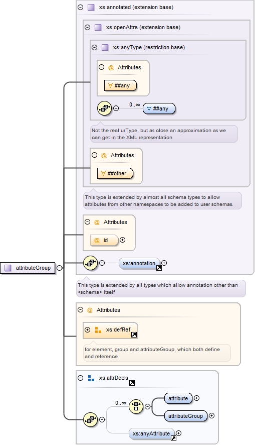
Task: Collapse the xs:annotated extension base section
Action: coord(80,8)
